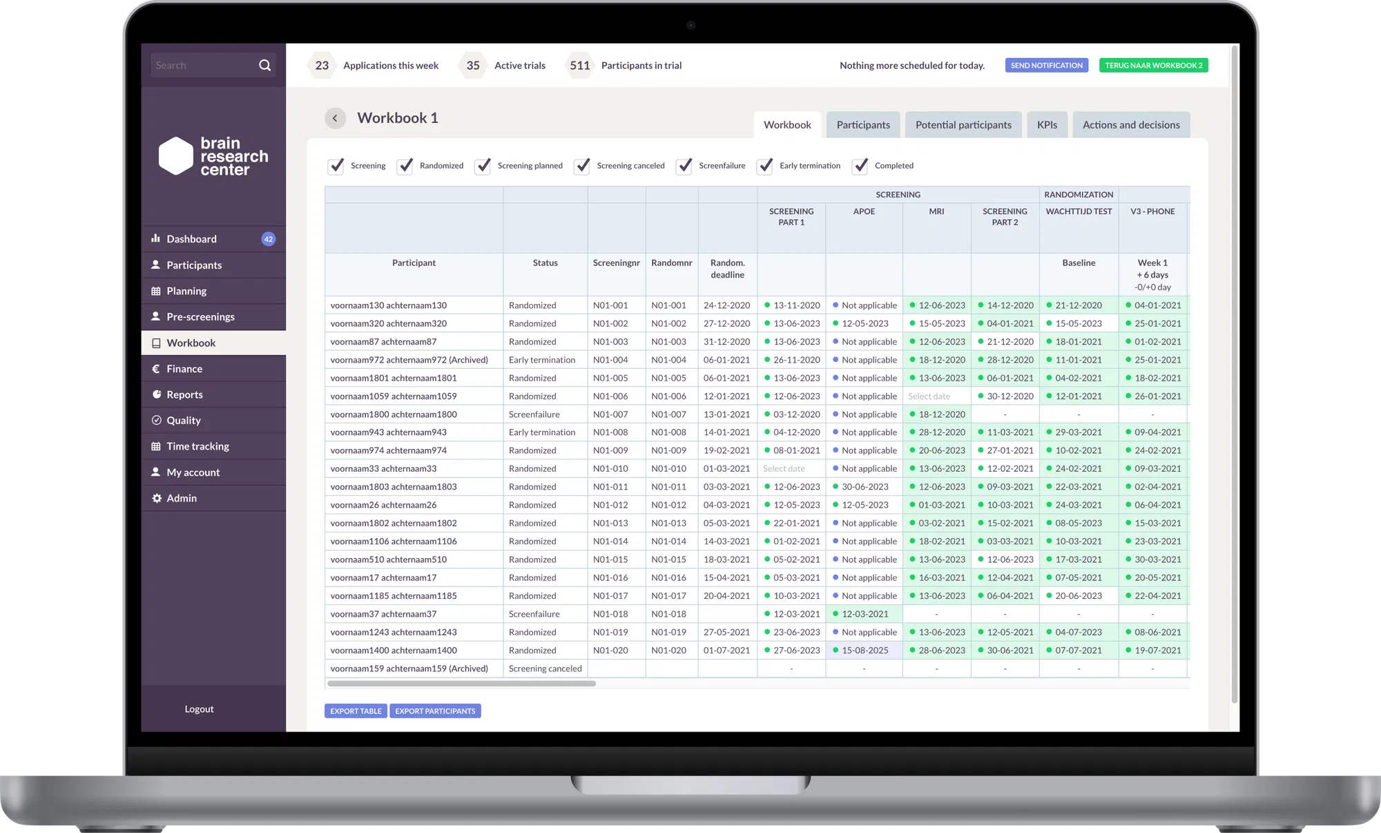
Task: Click the Planning calendar icon
Action: (156, 291)
